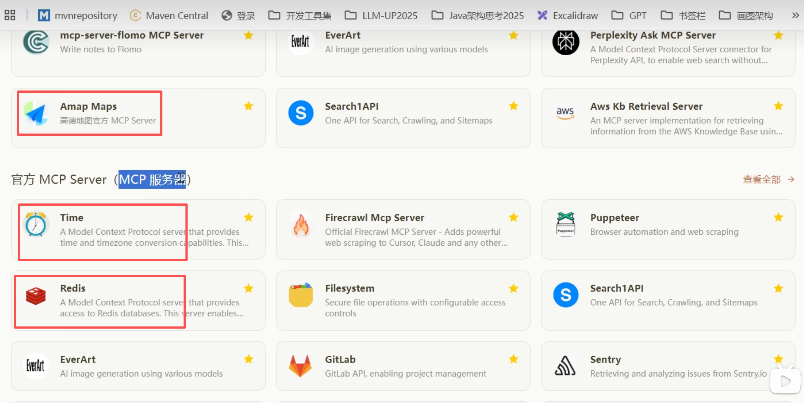The width and height of the screenshot is (804, 403).
Task: Click the globe icon of 登录 bookmark
Action: tap(227, 15)
